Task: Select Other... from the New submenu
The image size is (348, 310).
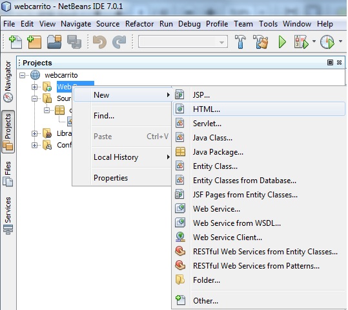Action: click(x=260, y=301)
